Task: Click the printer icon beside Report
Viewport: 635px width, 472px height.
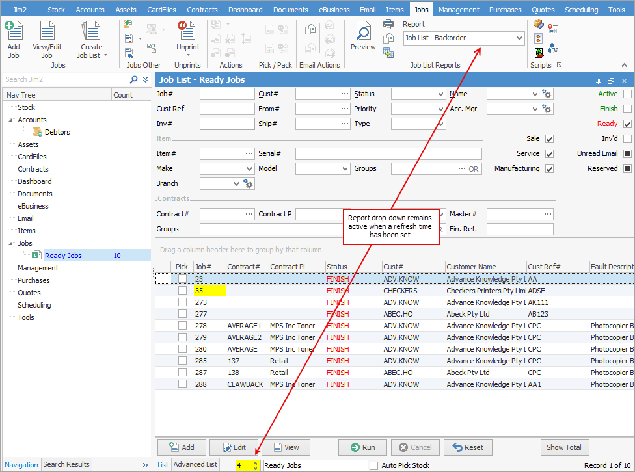Action: [388, 24]
